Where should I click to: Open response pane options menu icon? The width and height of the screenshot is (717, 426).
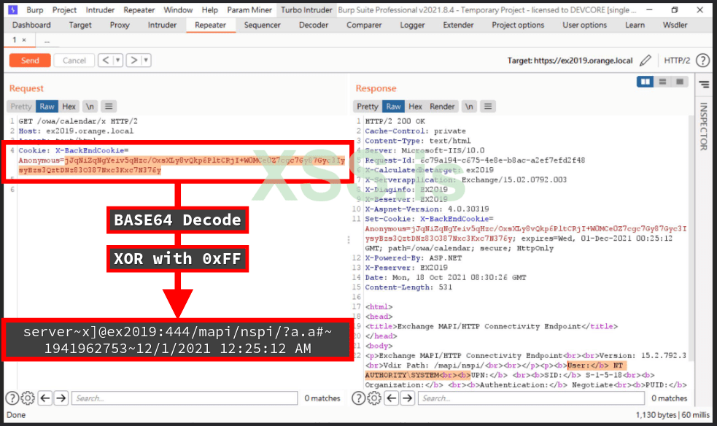[x=488, y=106]
